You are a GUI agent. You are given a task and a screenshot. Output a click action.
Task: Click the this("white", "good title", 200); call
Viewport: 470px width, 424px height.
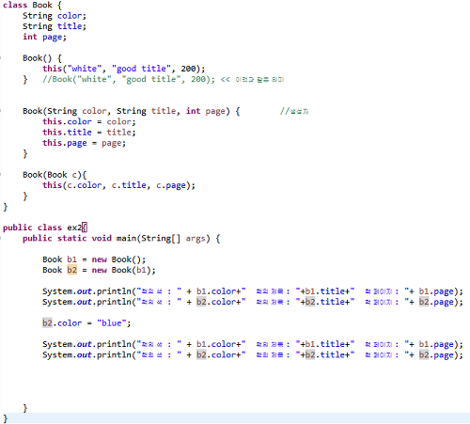124,69
